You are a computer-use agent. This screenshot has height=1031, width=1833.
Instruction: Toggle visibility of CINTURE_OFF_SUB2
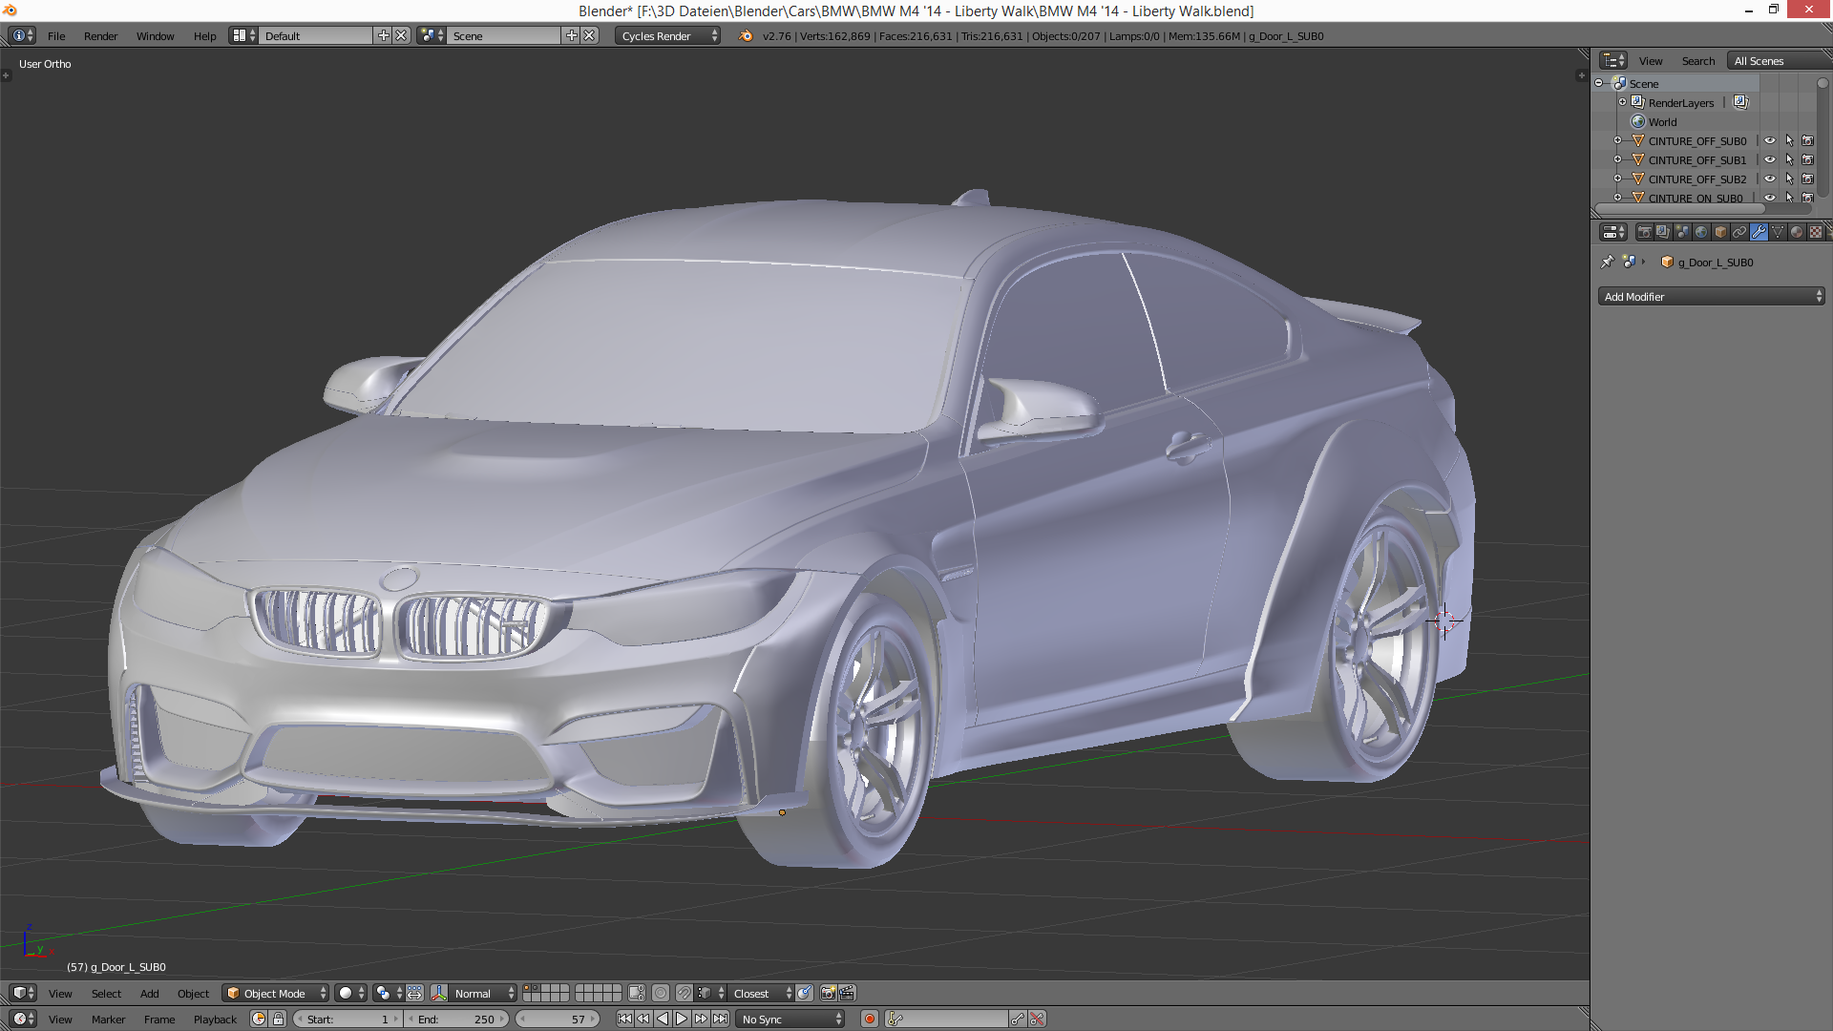1769,179
